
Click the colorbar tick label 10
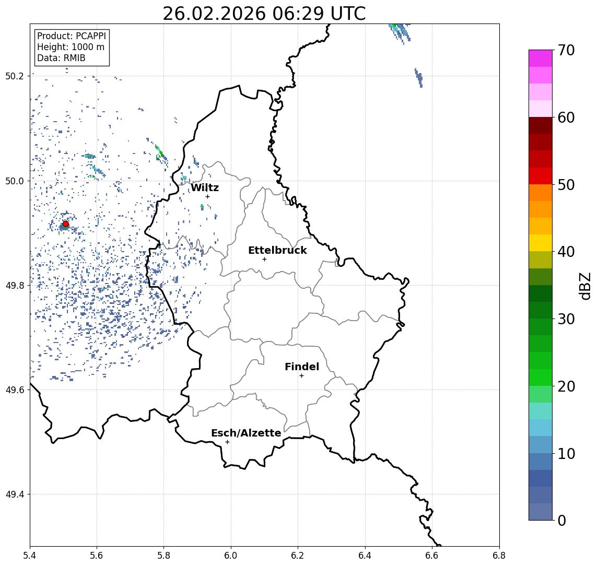(566, 453)
